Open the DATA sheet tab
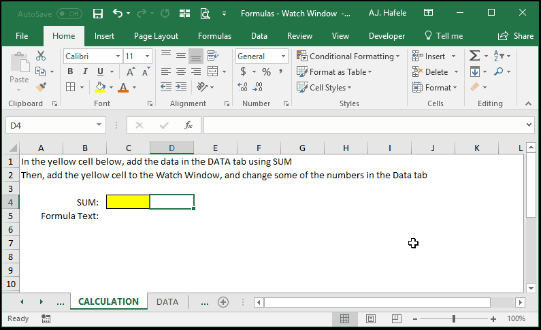This screenshot has height=330, width=541. coord(167,301)
